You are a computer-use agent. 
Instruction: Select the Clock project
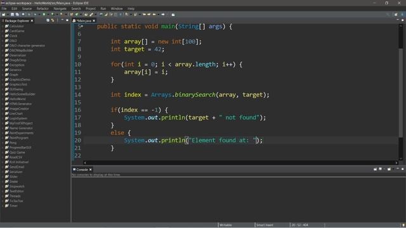coord(13,35)
